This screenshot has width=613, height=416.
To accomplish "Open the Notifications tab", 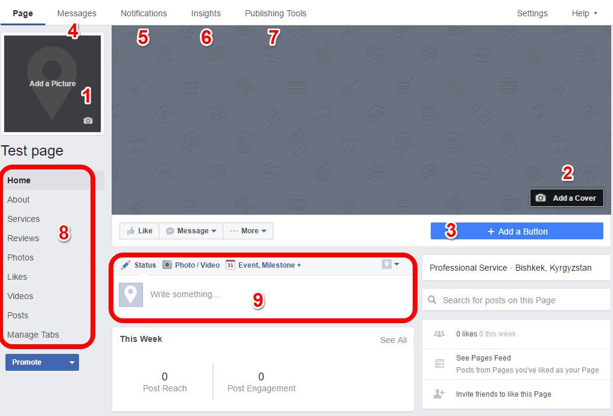I will coord(144,13).
